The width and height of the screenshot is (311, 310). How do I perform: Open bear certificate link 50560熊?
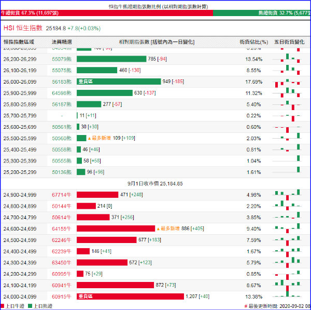62,138
